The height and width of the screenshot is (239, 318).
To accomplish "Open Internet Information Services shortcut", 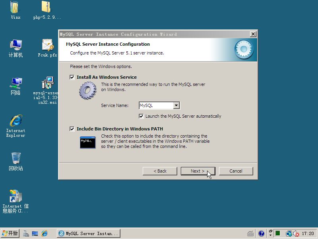I will [x=16, y=196].
